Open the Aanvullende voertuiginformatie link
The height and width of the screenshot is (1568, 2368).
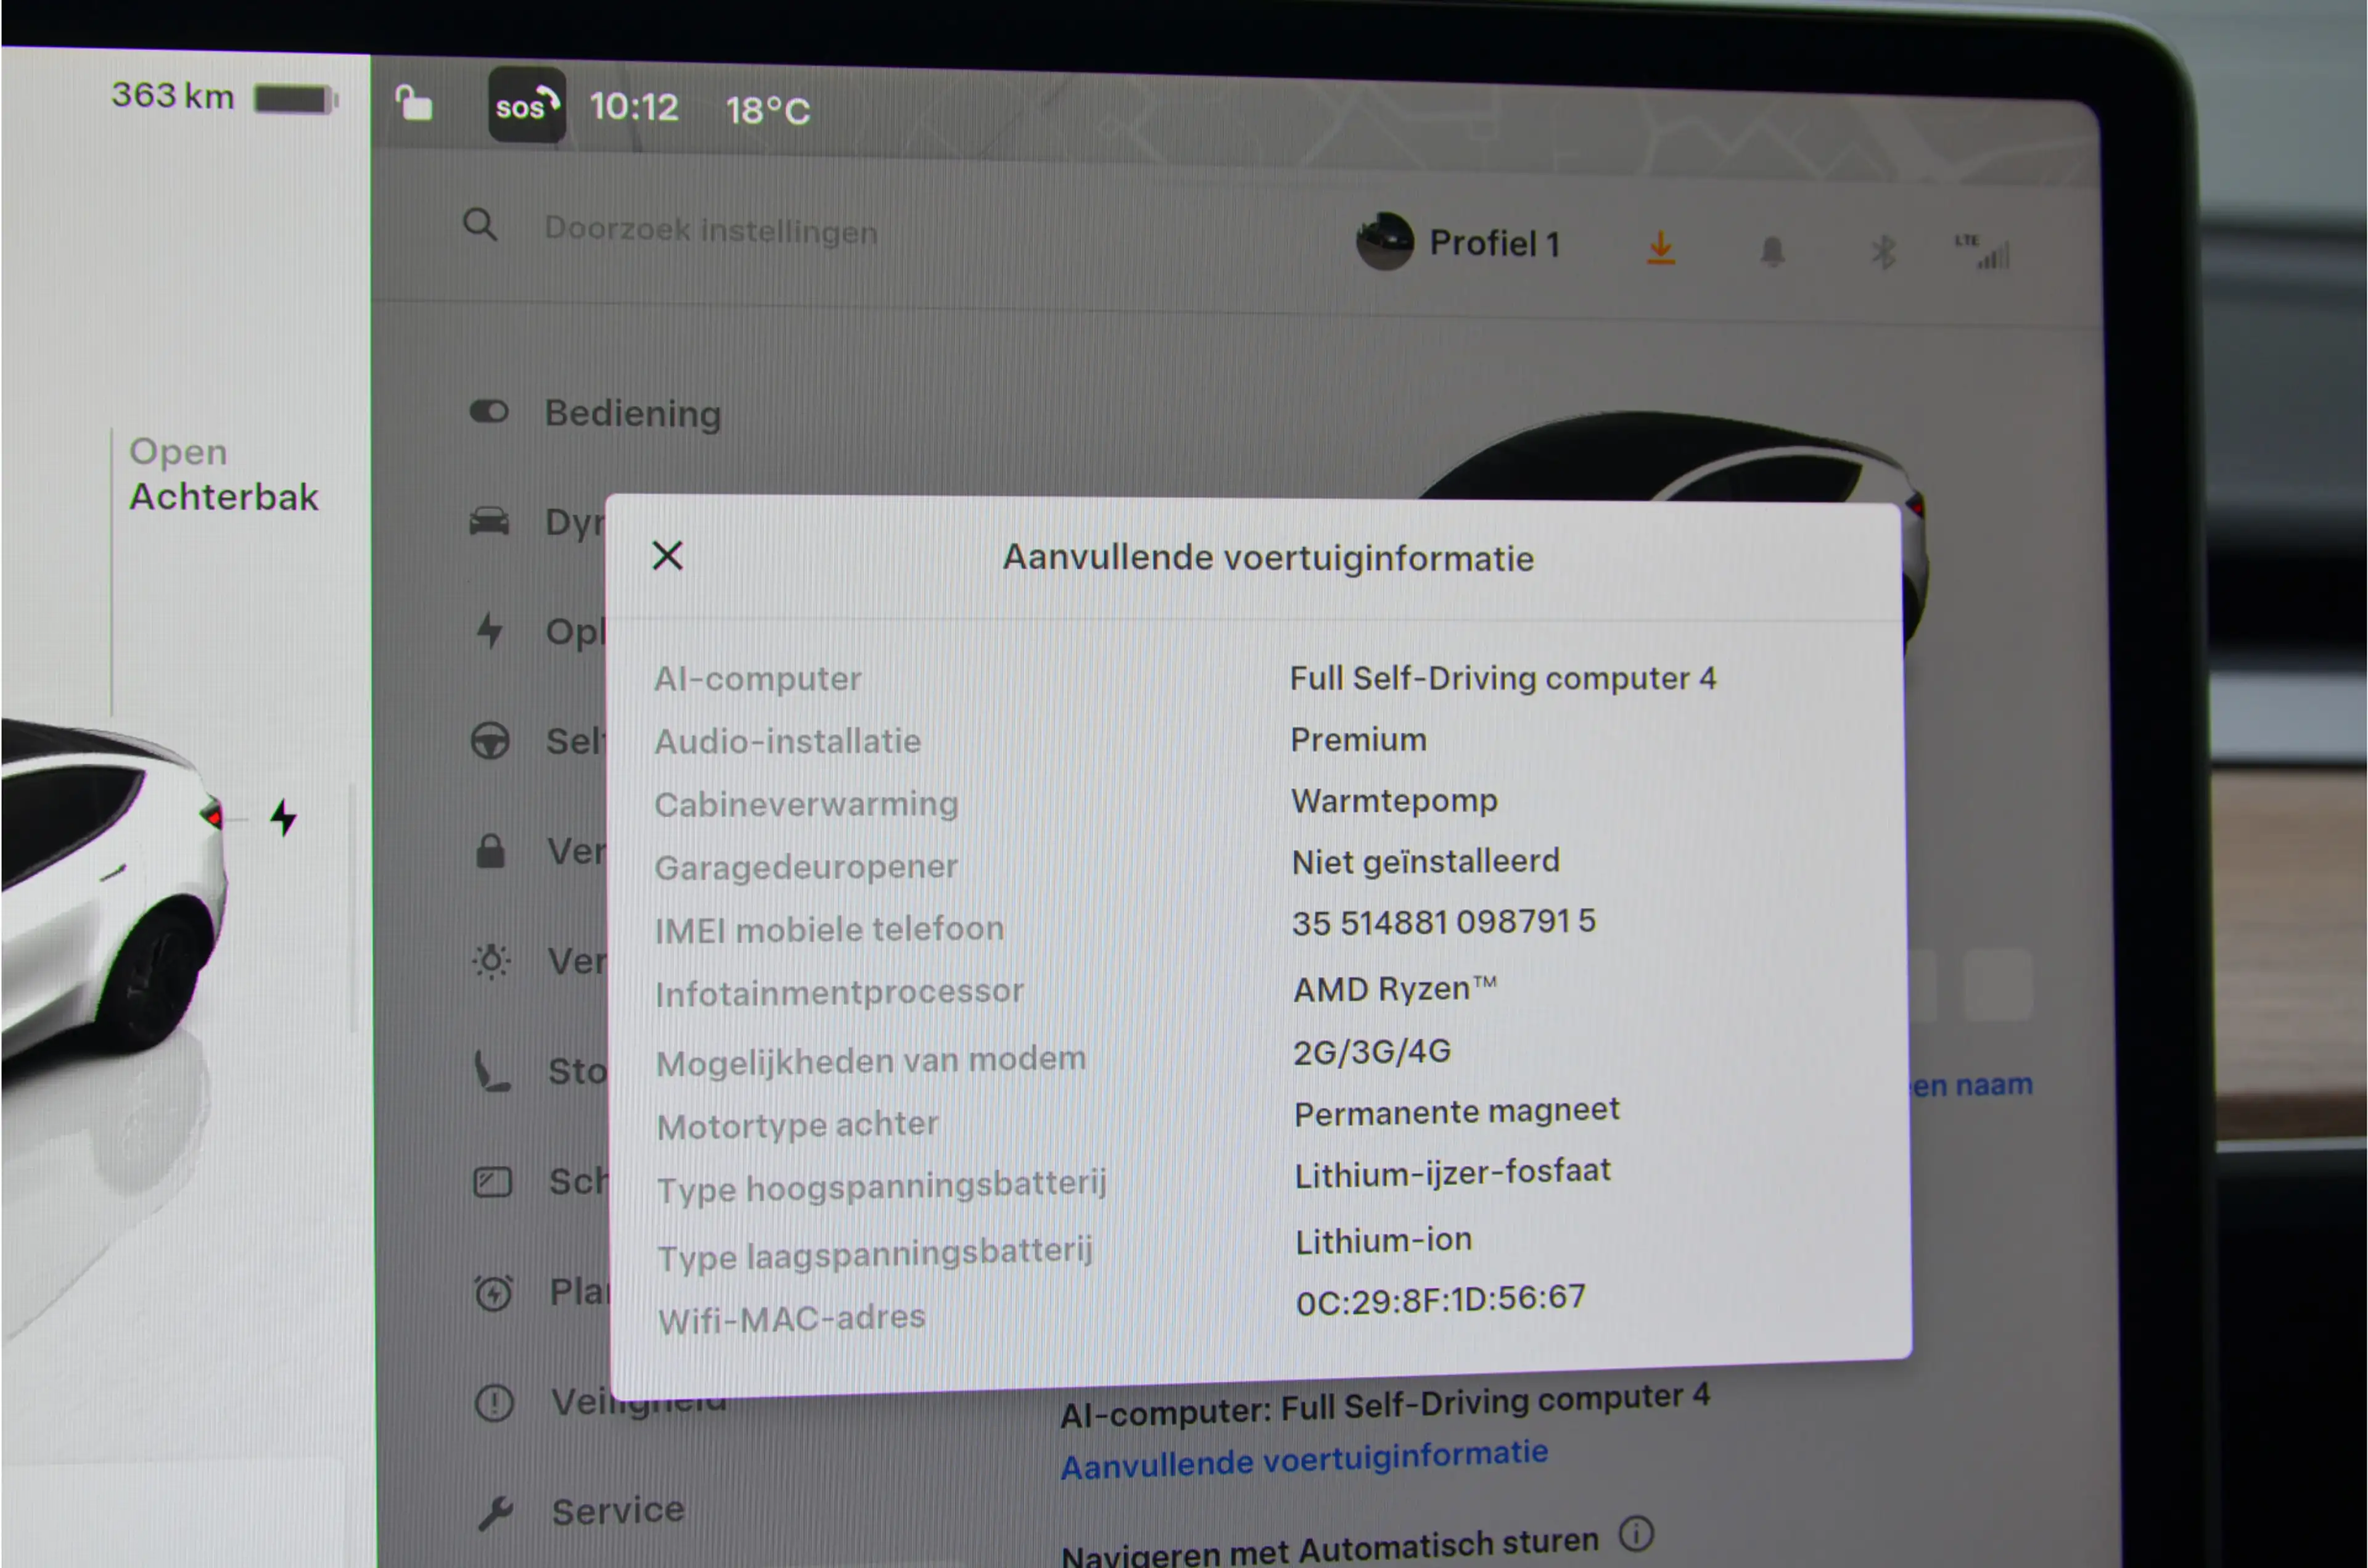[1304, 1459]
